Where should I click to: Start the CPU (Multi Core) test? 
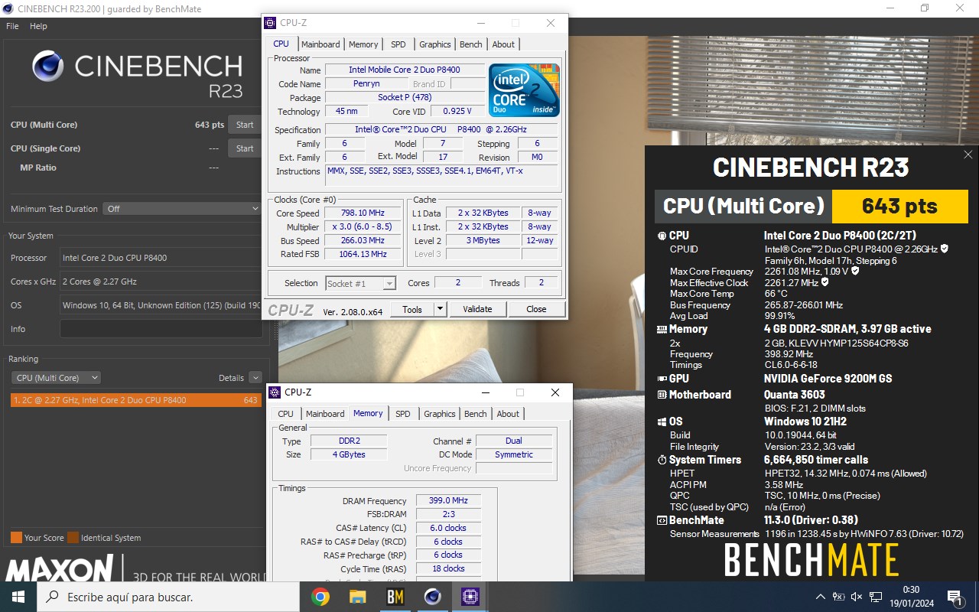(245, 125)
